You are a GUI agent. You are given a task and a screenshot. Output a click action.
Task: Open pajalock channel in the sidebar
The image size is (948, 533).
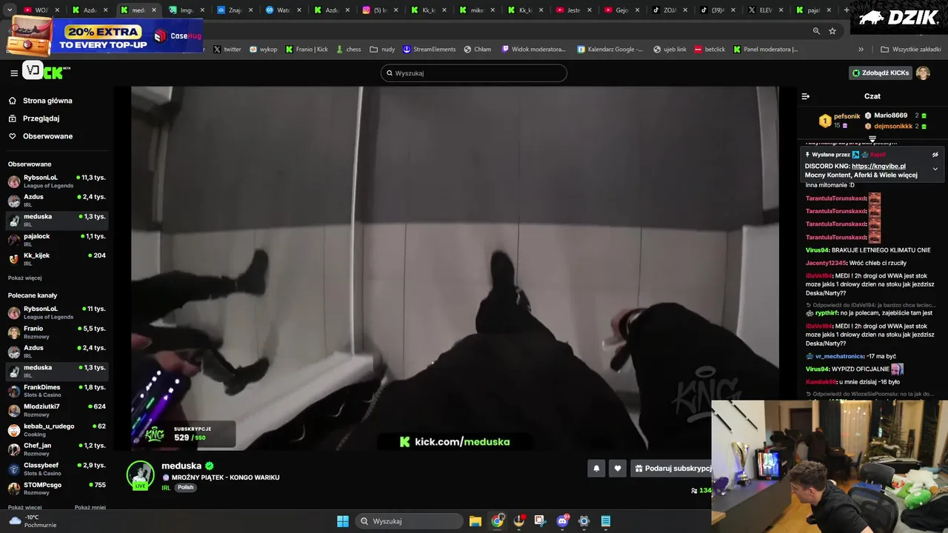[57, 240]
